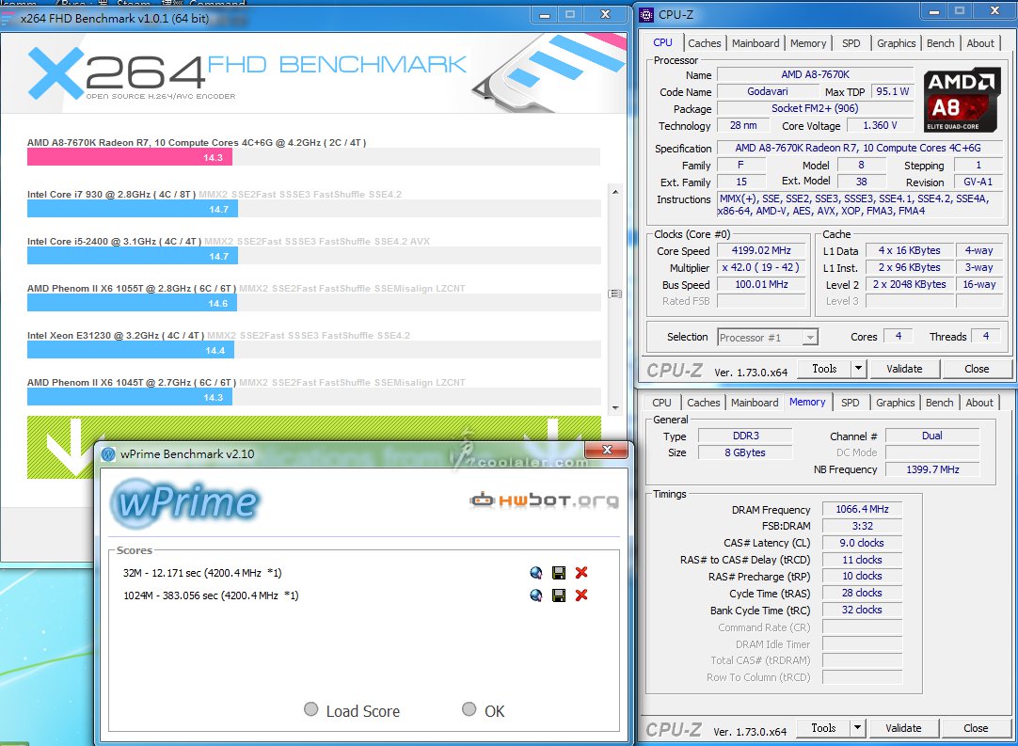Screen dimensions: 1018x746
Task: Submit the 1024M score via globe icon
Action: click(536, 595)
